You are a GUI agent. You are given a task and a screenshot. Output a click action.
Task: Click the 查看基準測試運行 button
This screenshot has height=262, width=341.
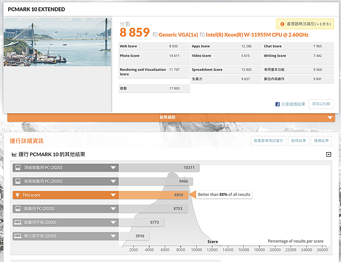[x=268, y=141]
